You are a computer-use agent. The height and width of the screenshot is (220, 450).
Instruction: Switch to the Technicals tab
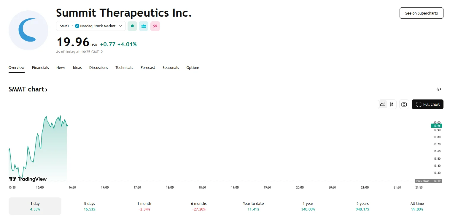(x=124, y=68)
